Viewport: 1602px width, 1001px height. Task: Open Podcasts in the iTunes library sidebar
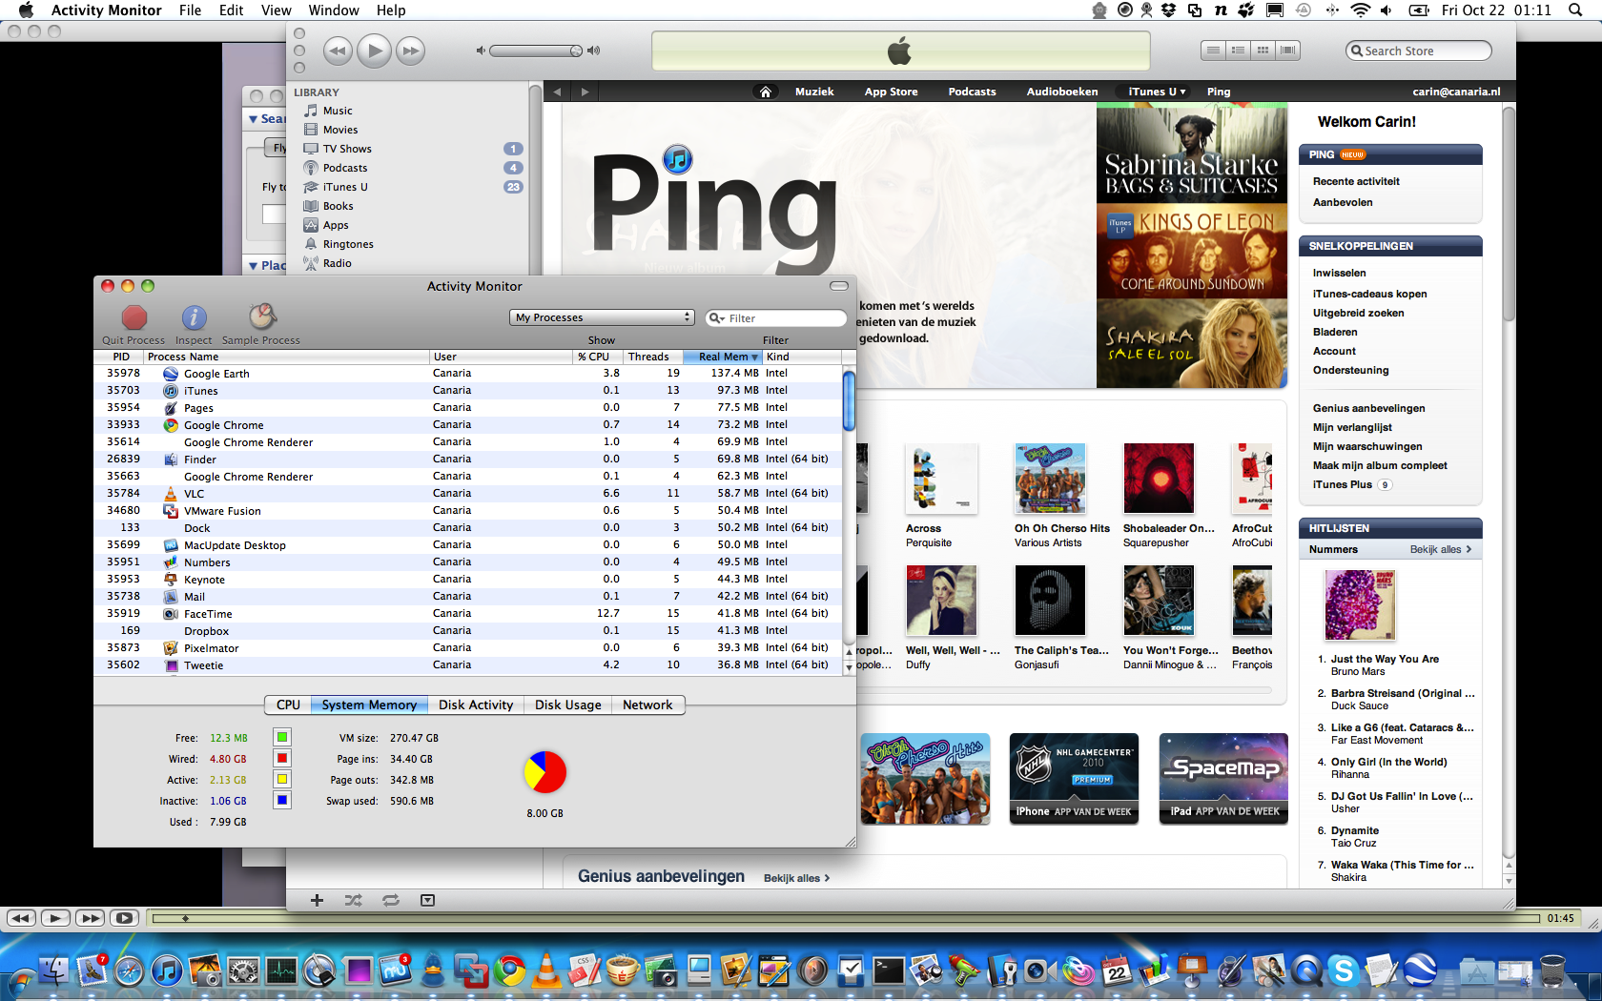click(x=344, y=168)
